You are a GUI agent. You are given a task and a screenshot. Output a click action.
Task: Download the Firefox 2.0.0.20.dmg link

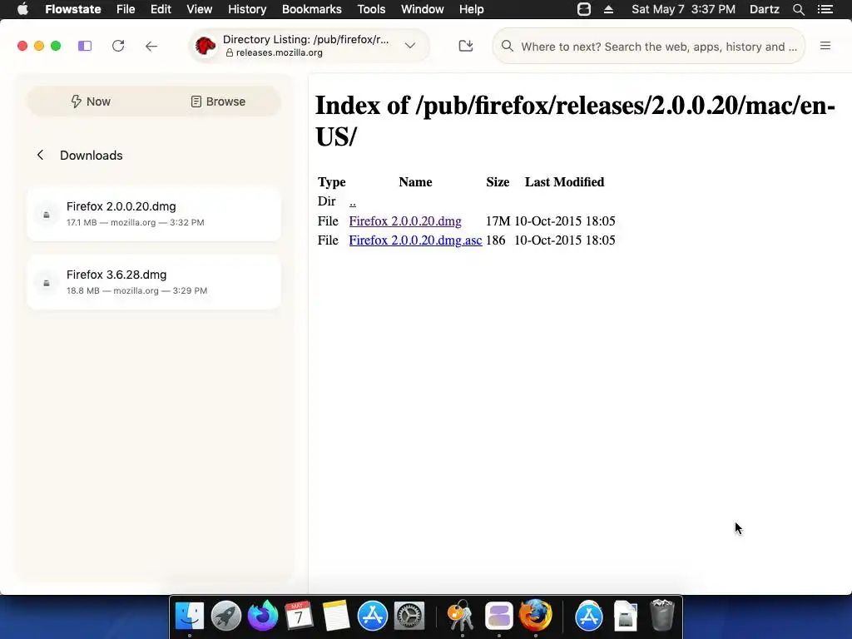tap(405, 221)
